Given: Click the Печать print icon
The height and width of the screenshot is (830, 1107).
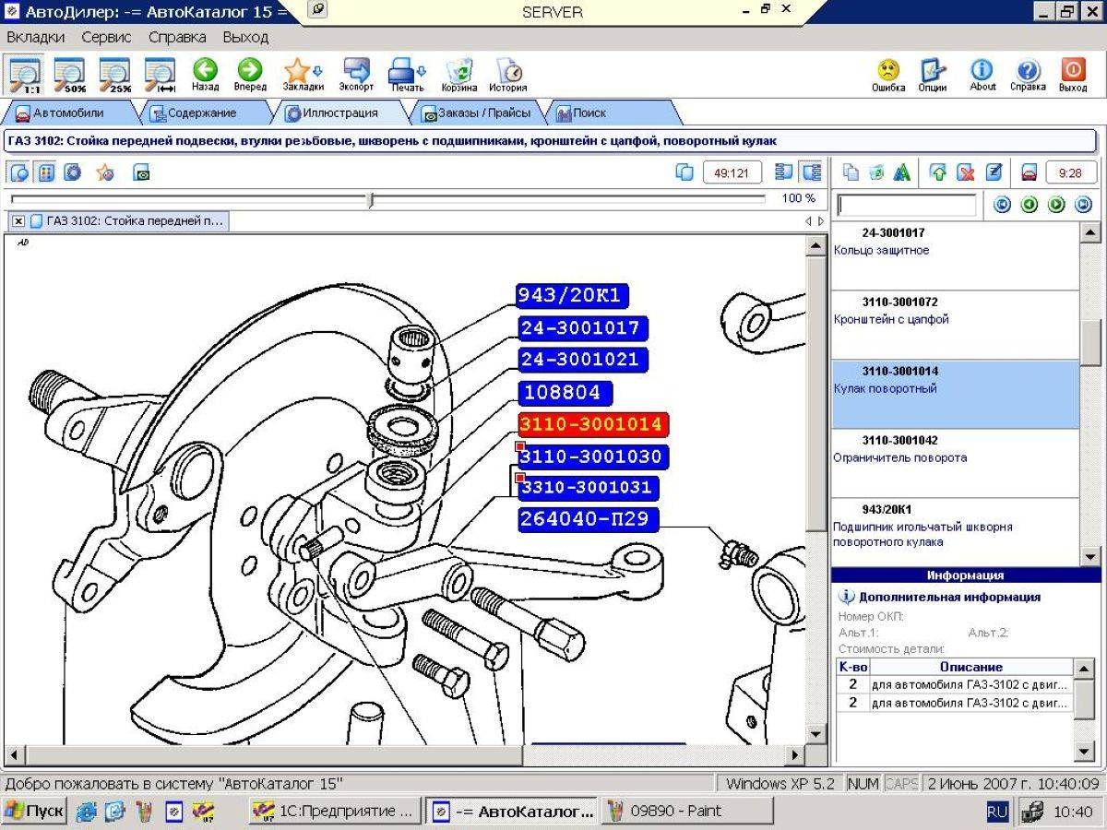Looking at the screenshot, I should [401, 72].
